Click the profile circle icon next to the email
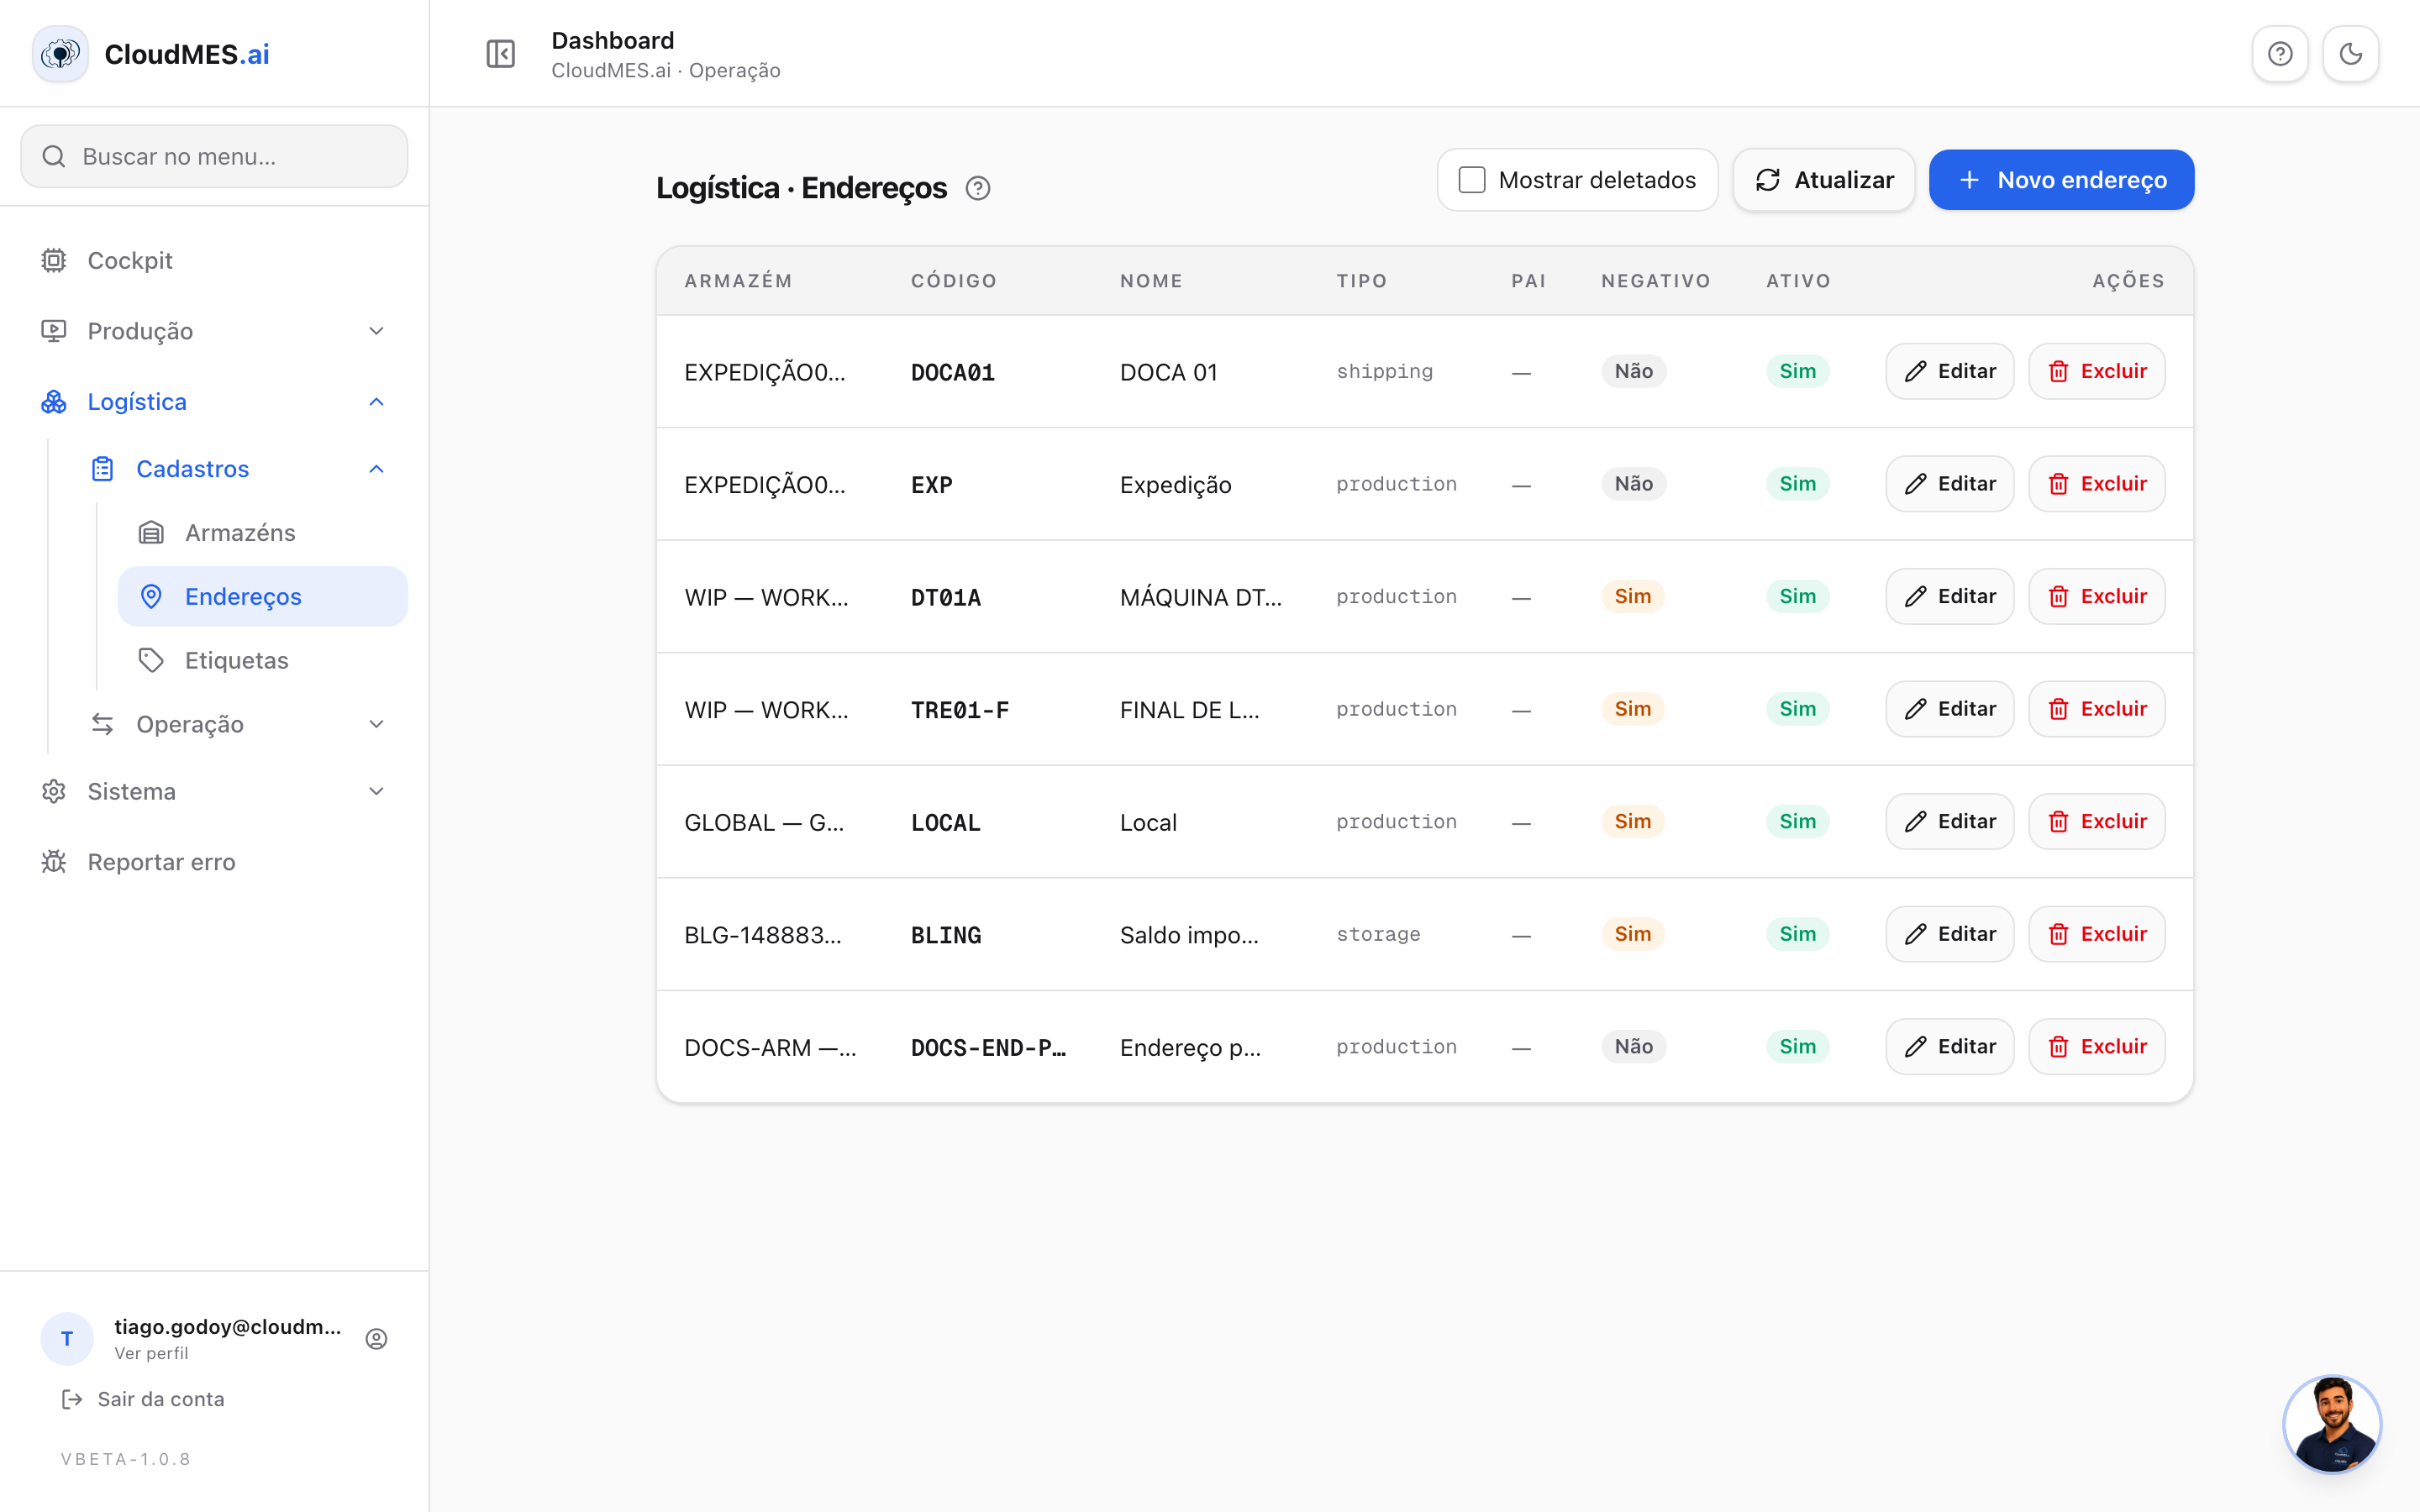 pyautogui.click(x=376, y=1339)
